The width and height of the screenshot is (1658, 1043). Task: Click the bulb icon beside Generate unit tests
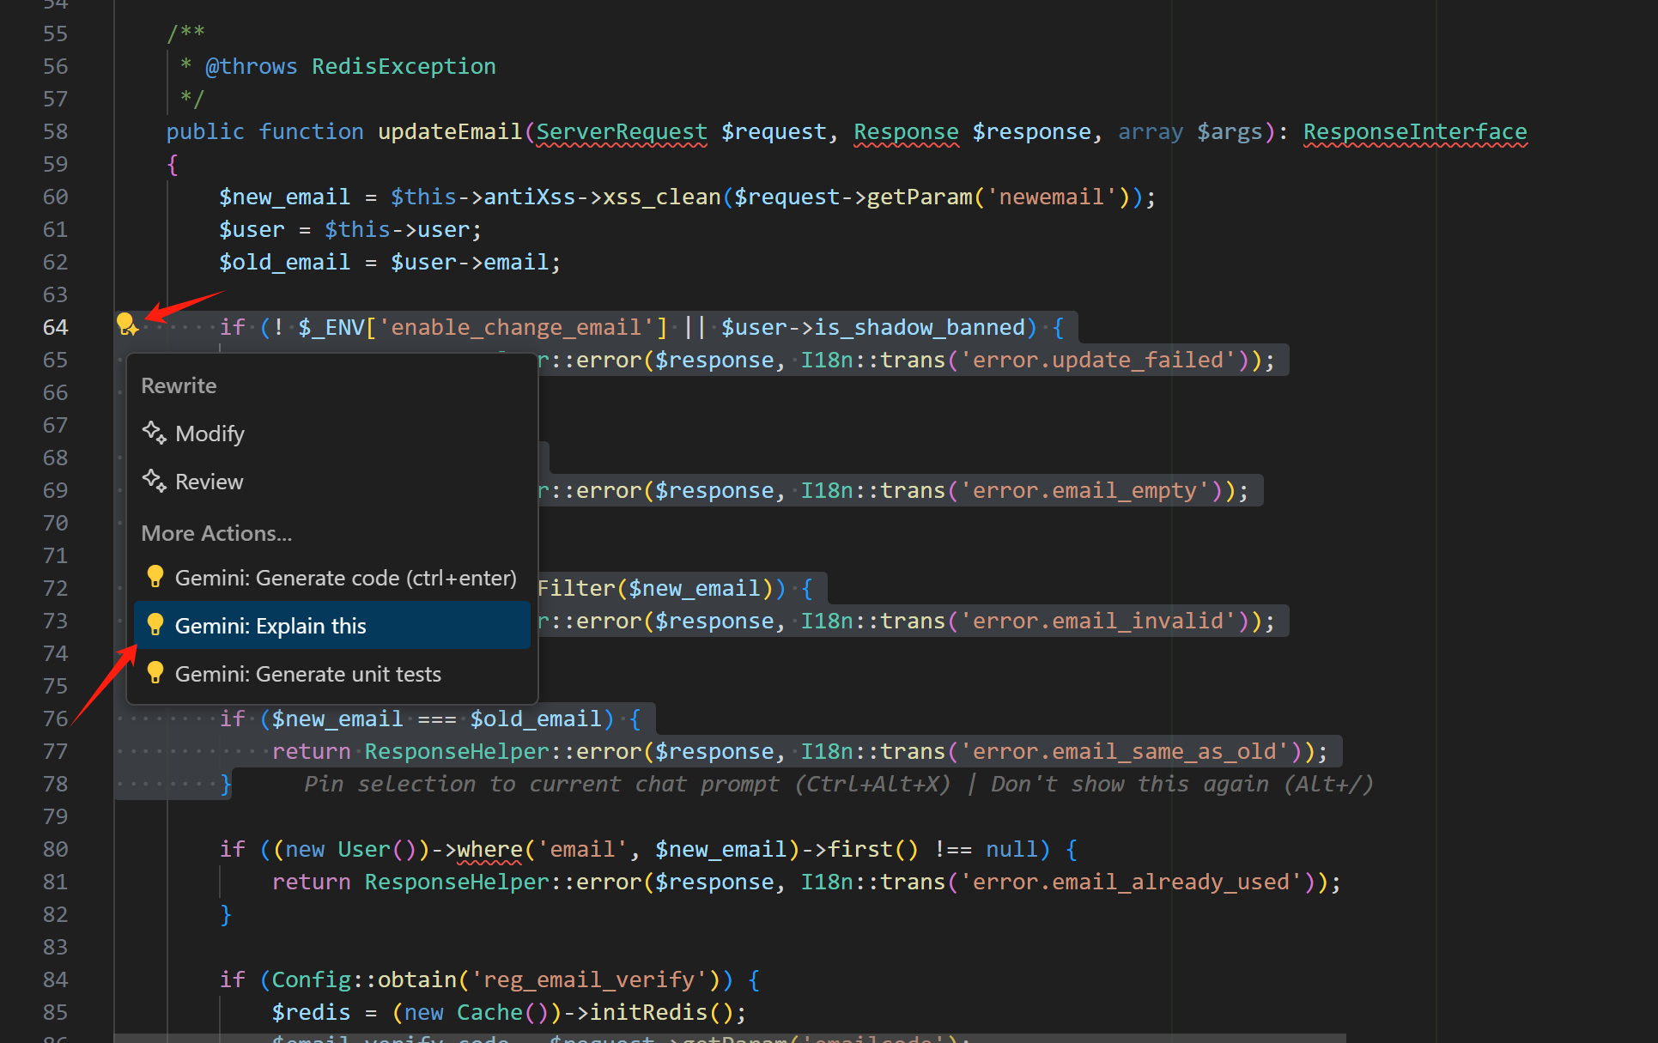point(155,673)
